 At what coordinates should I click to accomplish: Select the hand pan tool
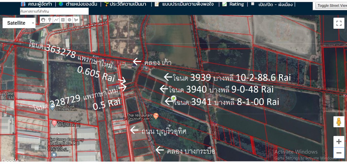[x=43, y=20]
